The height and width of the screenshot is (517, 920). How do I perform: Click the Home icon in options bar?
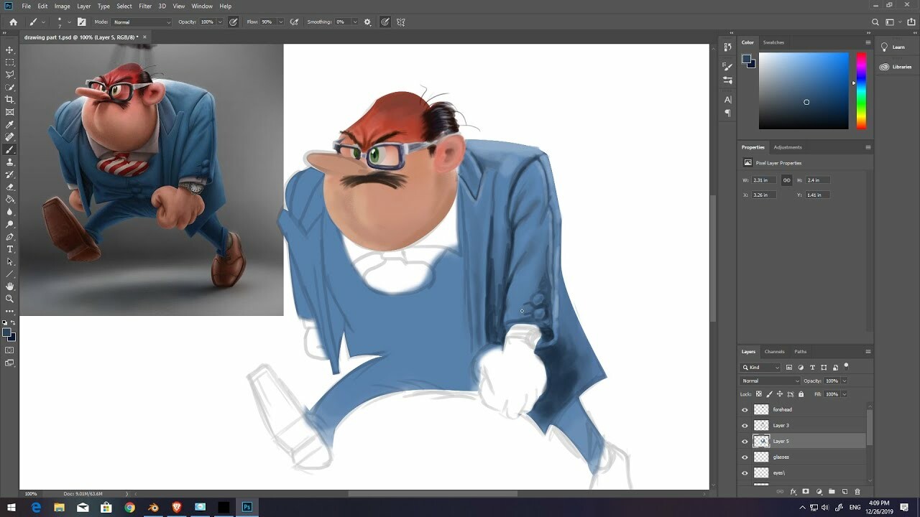pyautogui.click(x=13, y=22)
